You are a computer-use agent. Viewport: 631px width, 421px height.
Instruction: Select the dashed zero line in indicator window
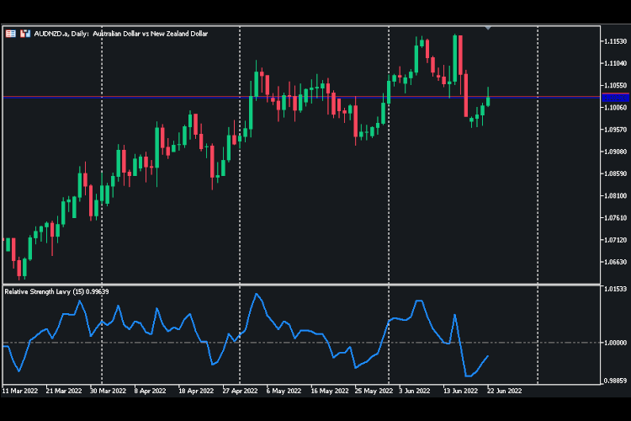click(x=302, y=343)
